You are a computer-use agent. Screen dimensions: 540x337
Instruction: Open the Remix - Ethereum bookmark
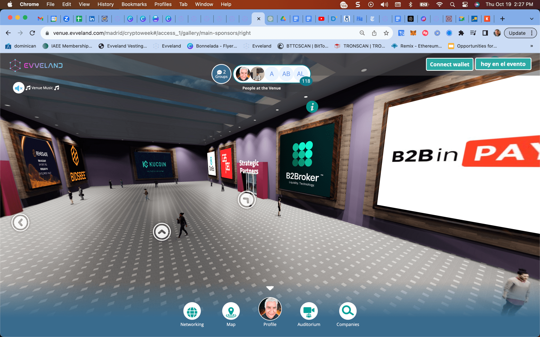point(417,46)
